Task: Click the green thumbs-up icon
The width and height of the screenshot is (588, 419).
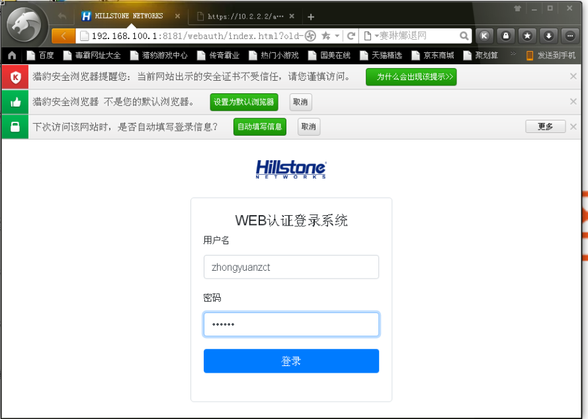Action: point(15,102)
